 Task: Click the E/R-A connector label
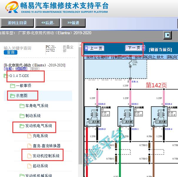click(x=135, y=82)
